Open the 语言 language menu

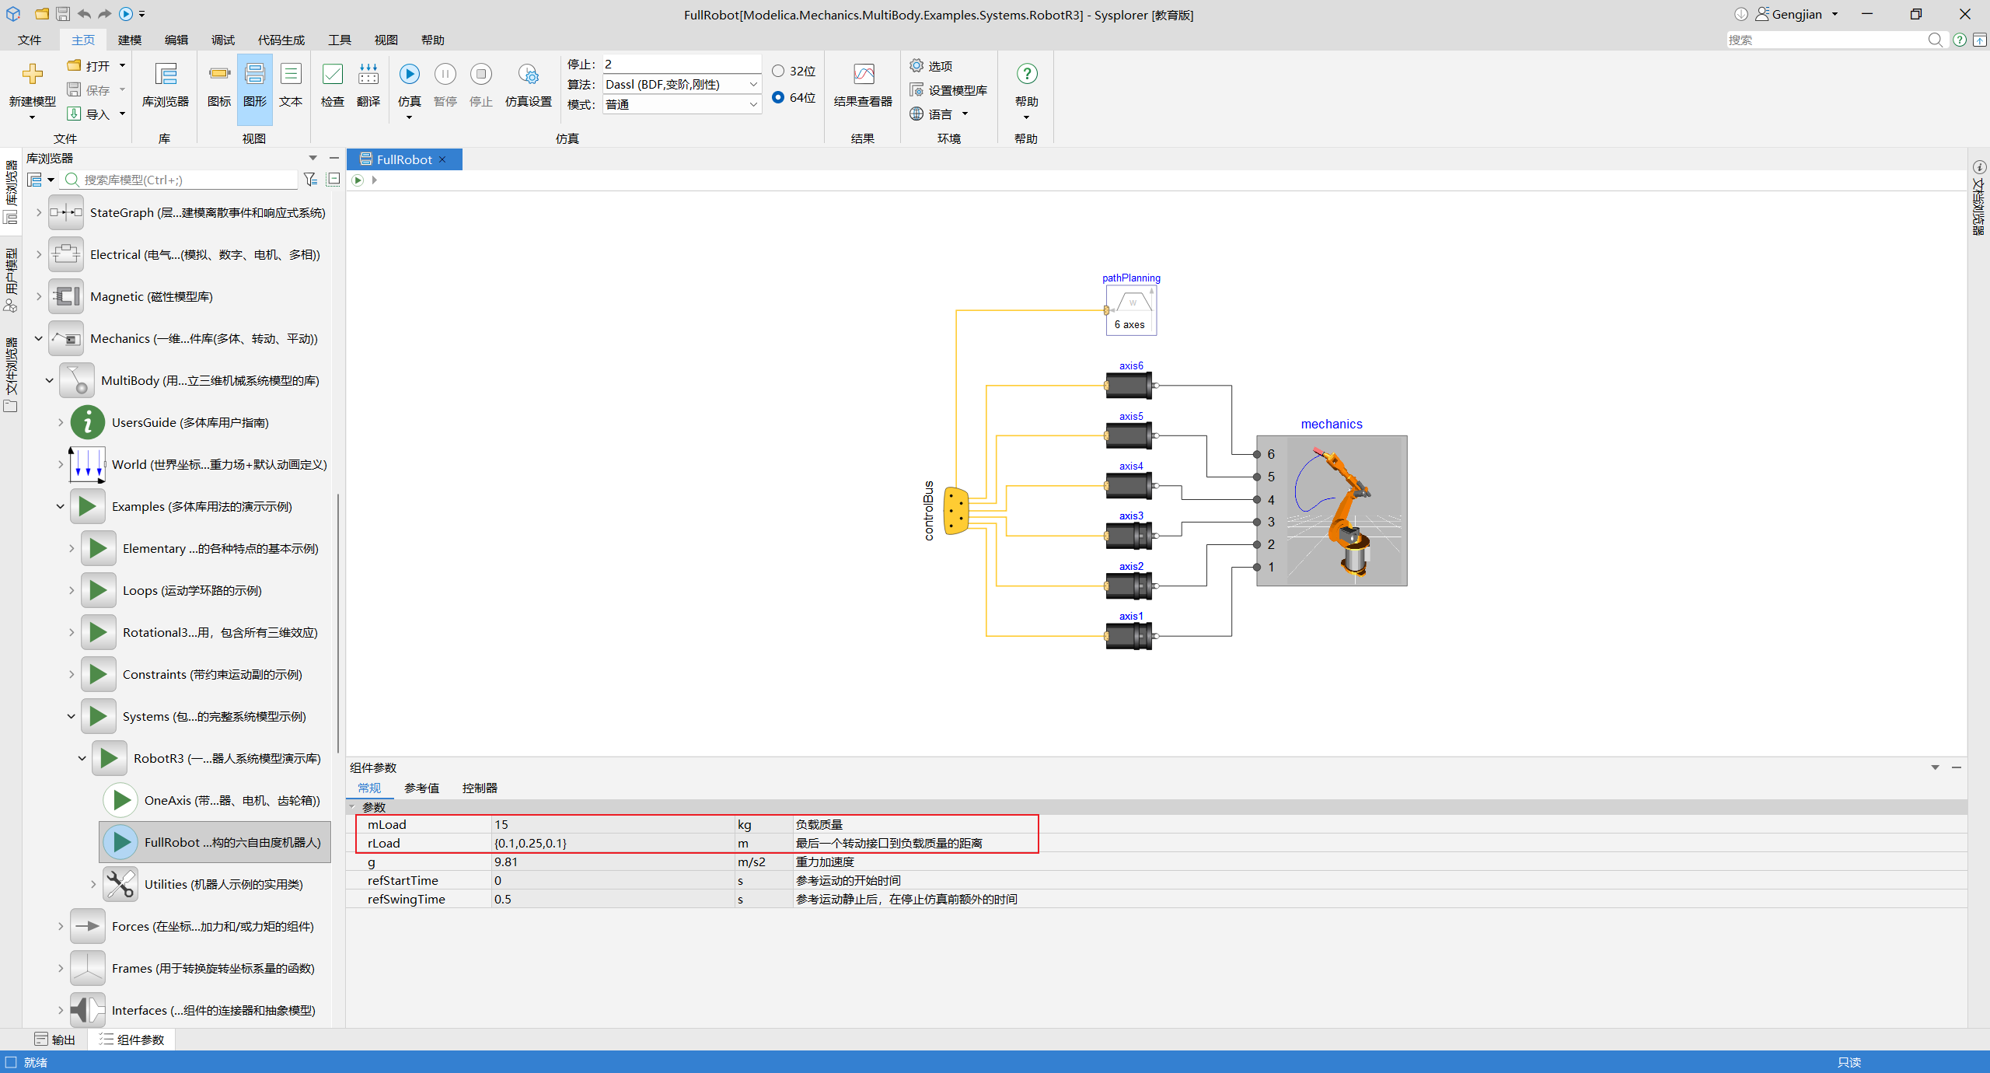coord(939,114)
